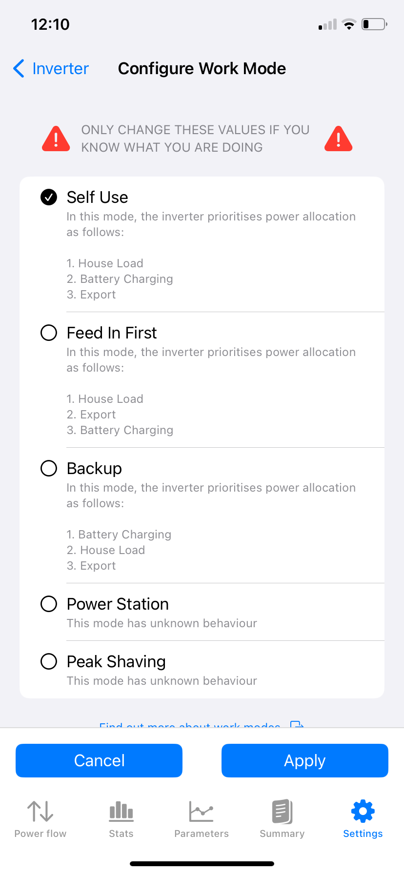Open the Stats bar chart icon
This screenshot has width=404, height=874.
121,811
